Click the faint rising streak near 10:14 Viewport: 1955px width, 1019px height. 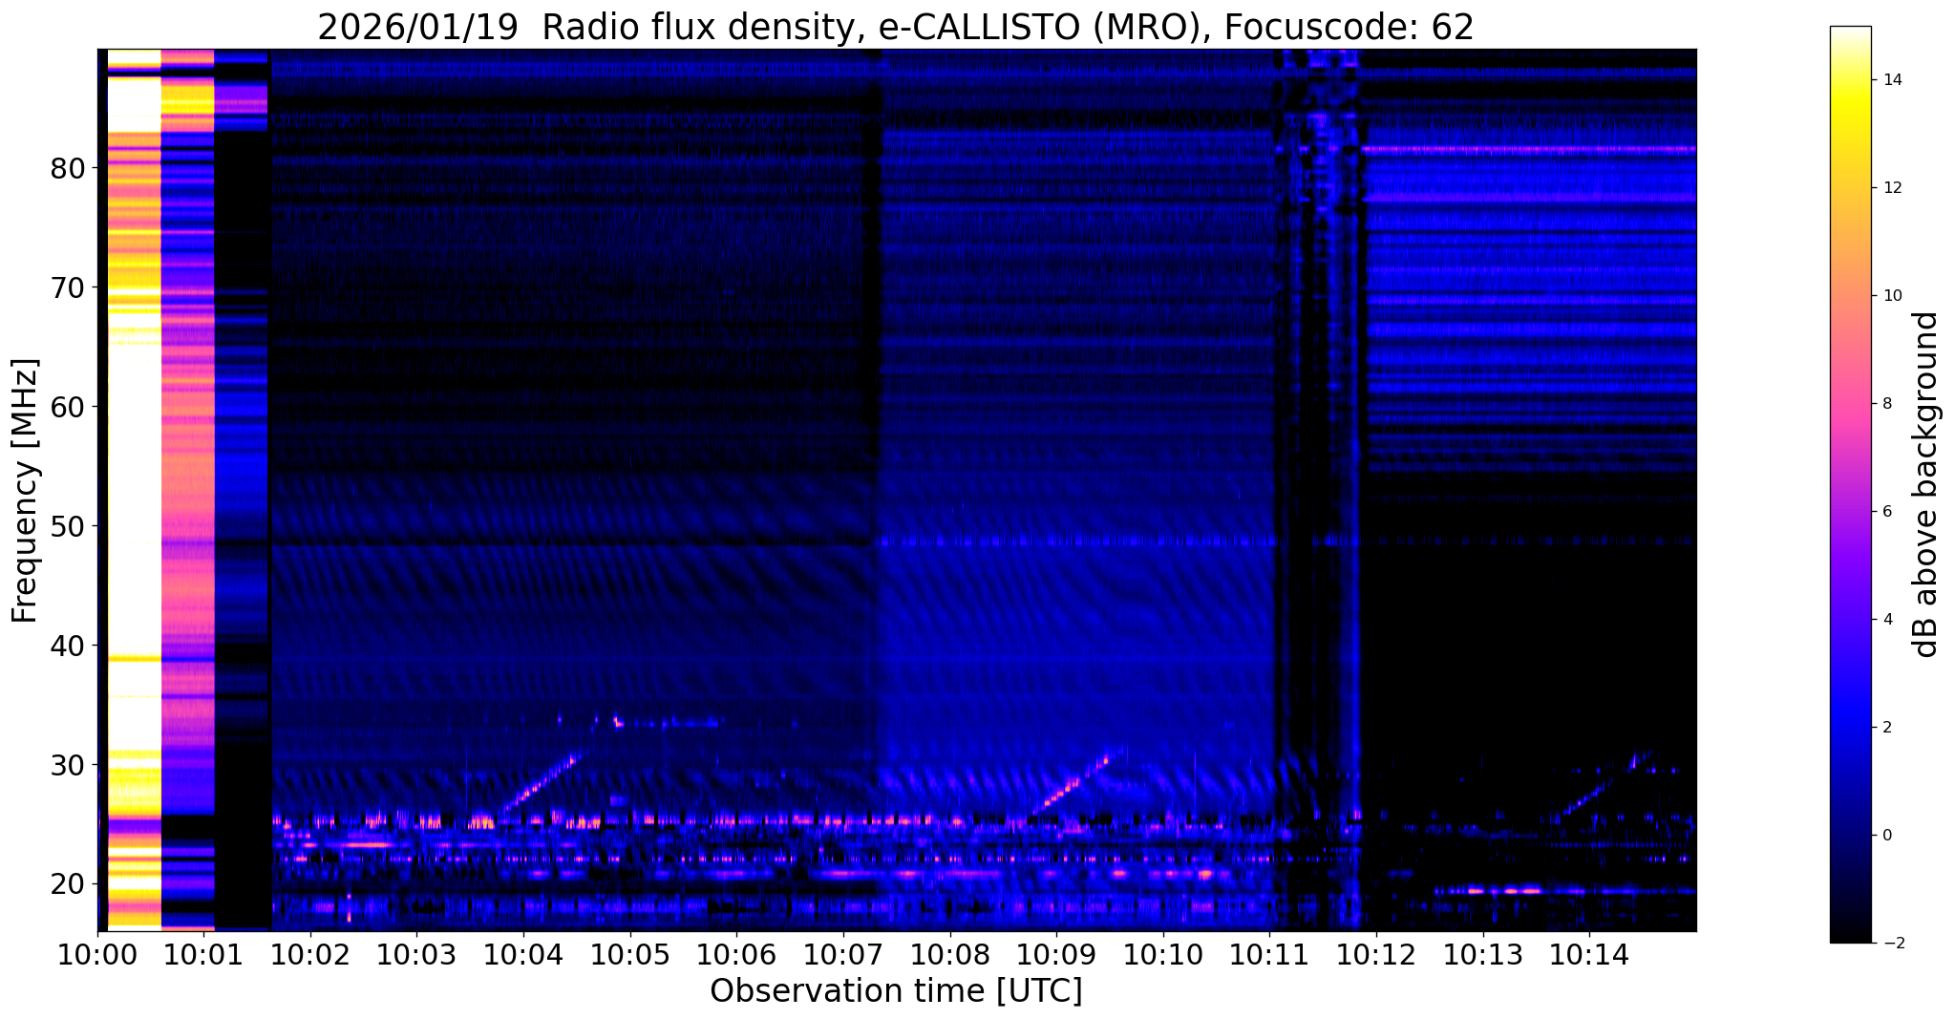1604,785
